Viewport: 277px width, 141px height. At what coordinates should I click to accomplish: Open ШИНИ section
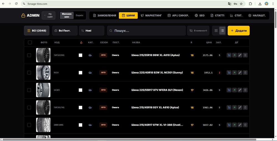tap(128, 15)
